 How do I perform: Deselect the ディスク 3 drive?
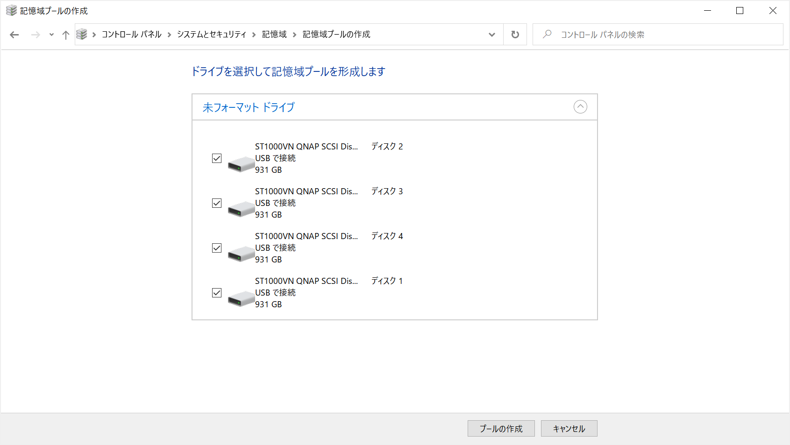tap(216, 203)
